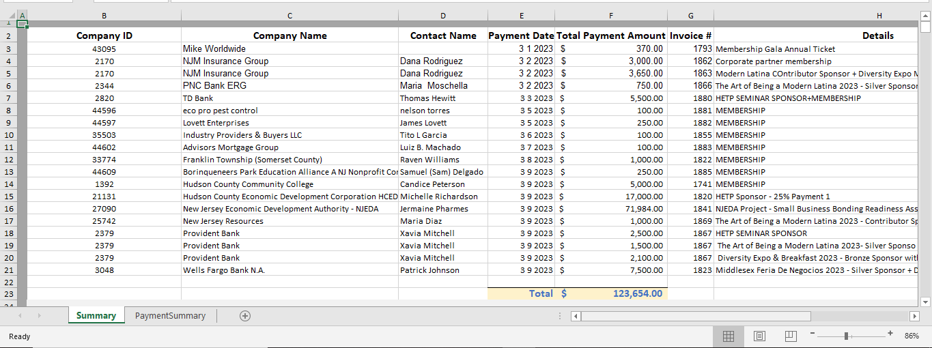Select the Invoice # header cell

(x=690, y=35)
